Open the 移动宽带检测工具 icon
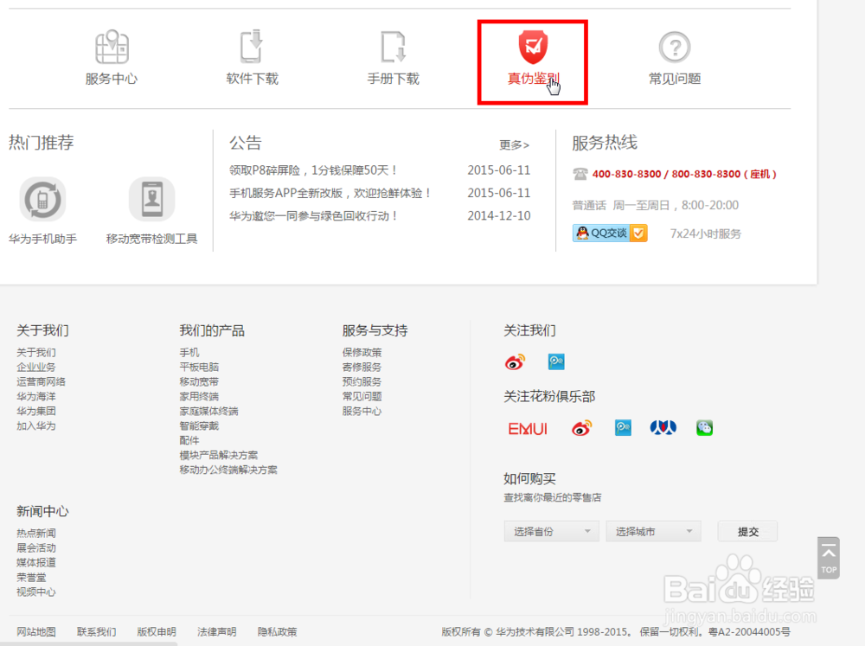Viewport: 865px width, 646px height. (151, 199)
